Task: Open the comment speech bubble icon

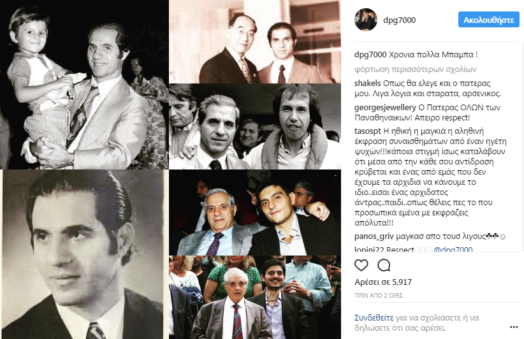Action: click(x=384, y=265)
